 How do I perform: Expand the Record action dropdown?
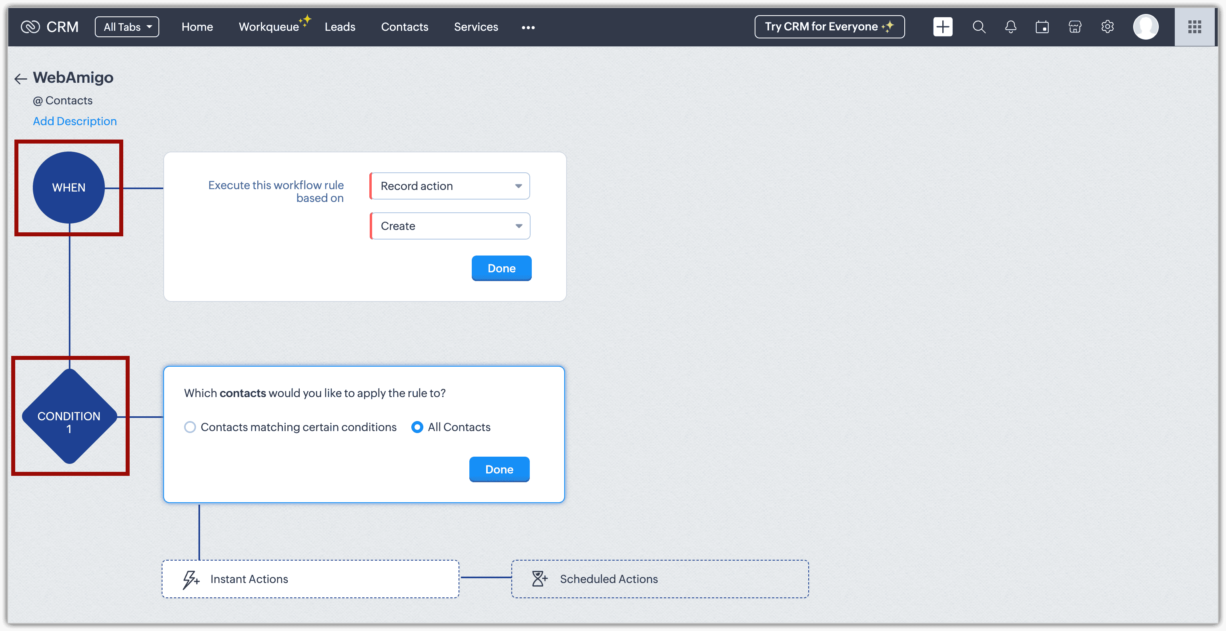450,186
